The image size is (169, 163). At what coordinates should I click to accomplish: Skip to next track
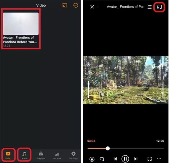click(x=136, y=159)
